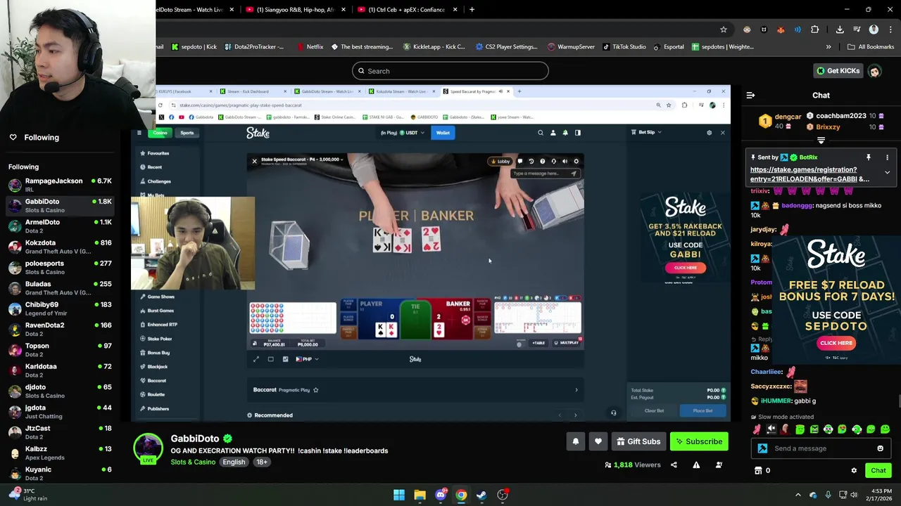Show more bookmarks with double chevron

[828, 47]
